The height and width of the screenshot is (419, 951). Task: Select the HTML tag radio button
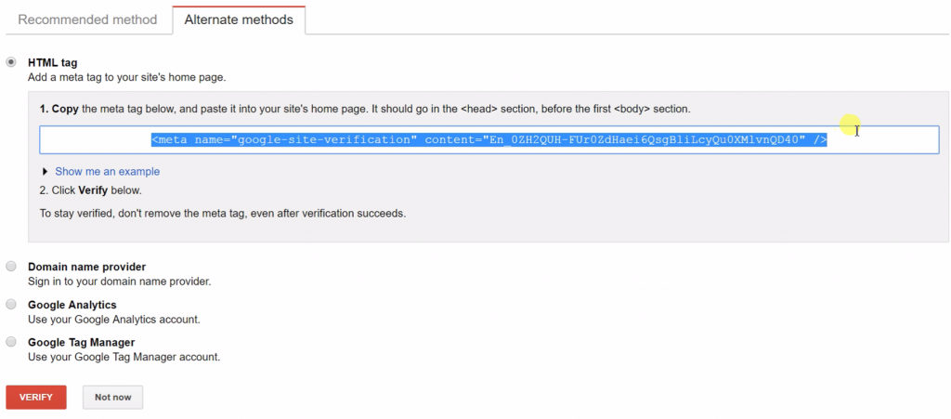(x=11, y=62)
